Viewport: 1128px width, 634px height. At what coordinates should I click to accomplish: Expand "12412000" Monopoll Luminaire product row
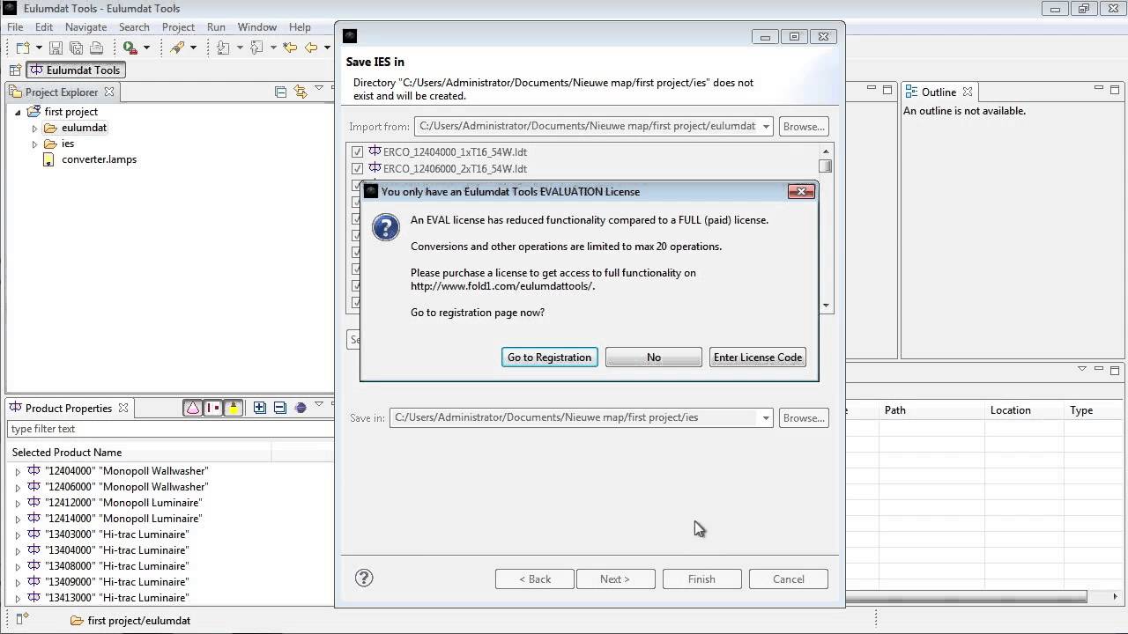[18, 503]
